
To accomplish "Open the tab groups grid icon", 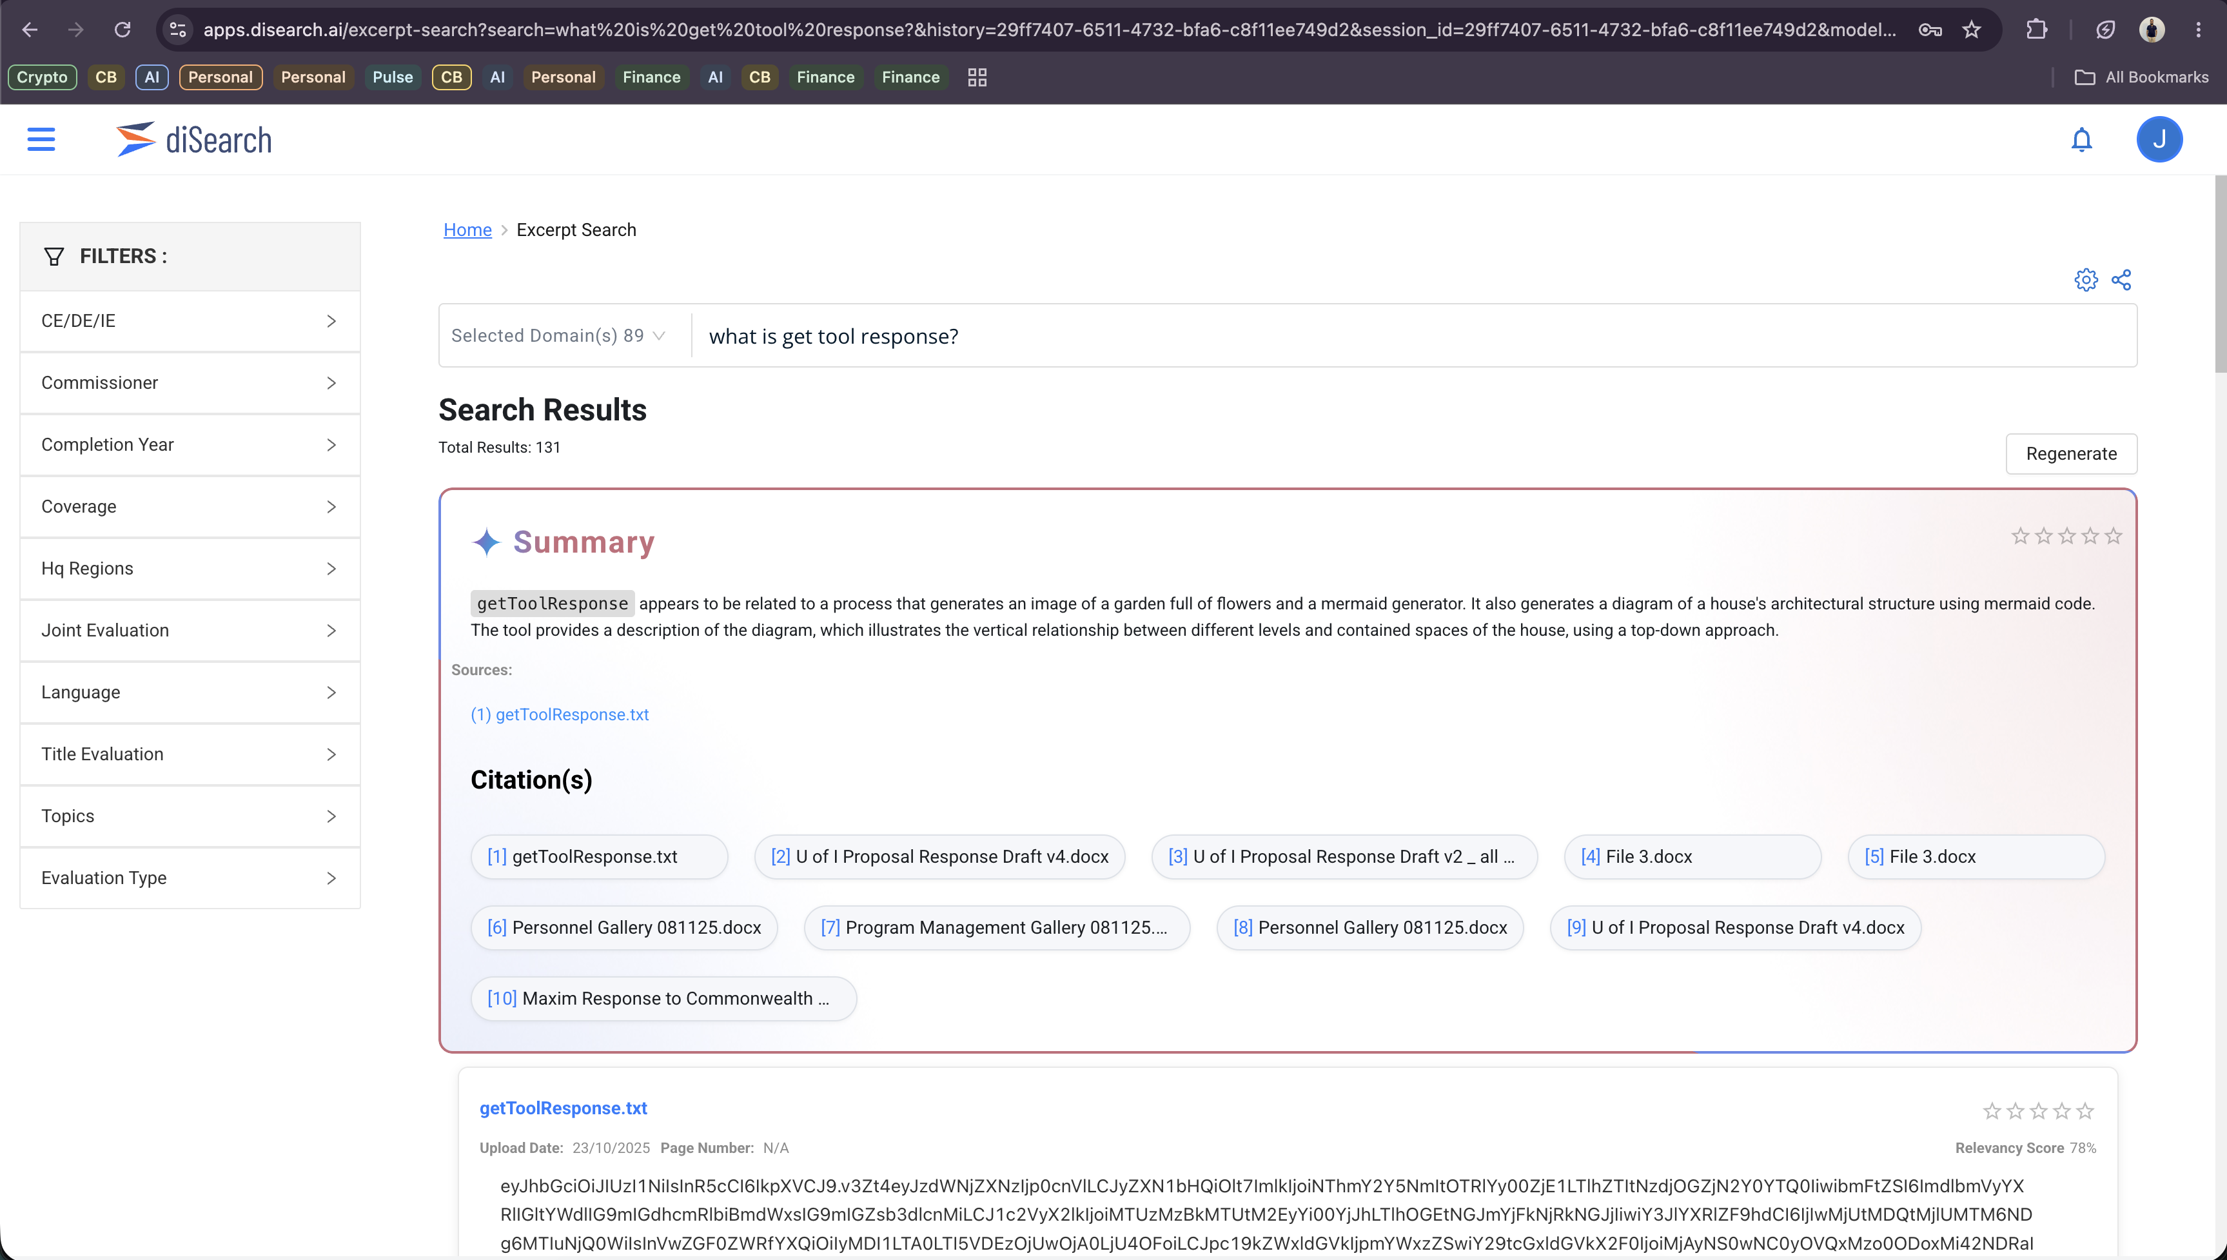I will [x=977, y=77].
